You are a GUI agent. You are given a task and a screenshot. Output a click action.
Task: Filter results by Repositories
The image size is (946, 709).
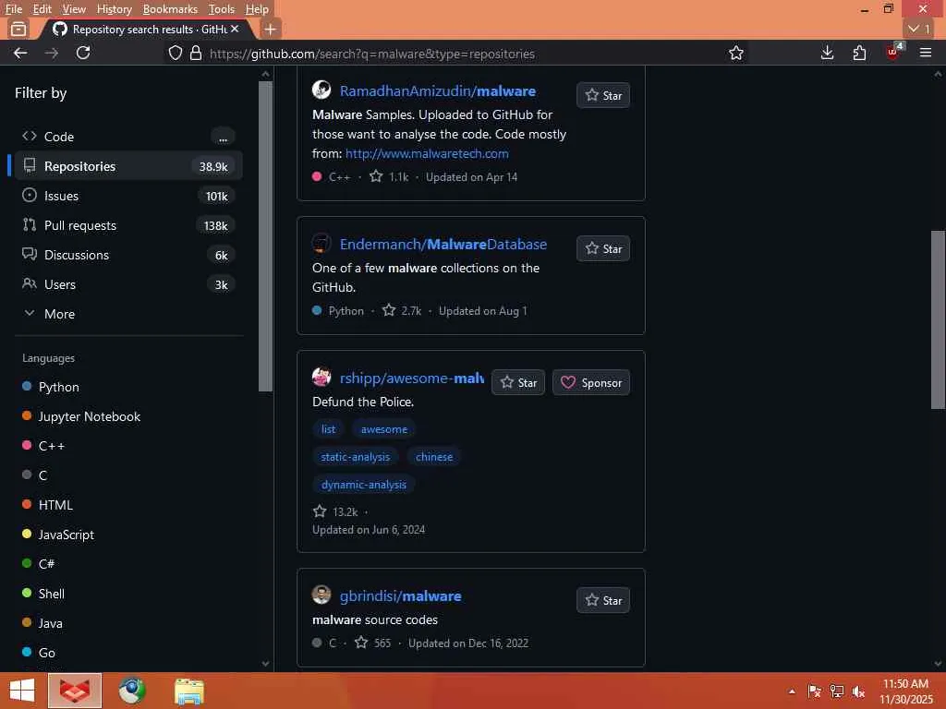[127, 166]
